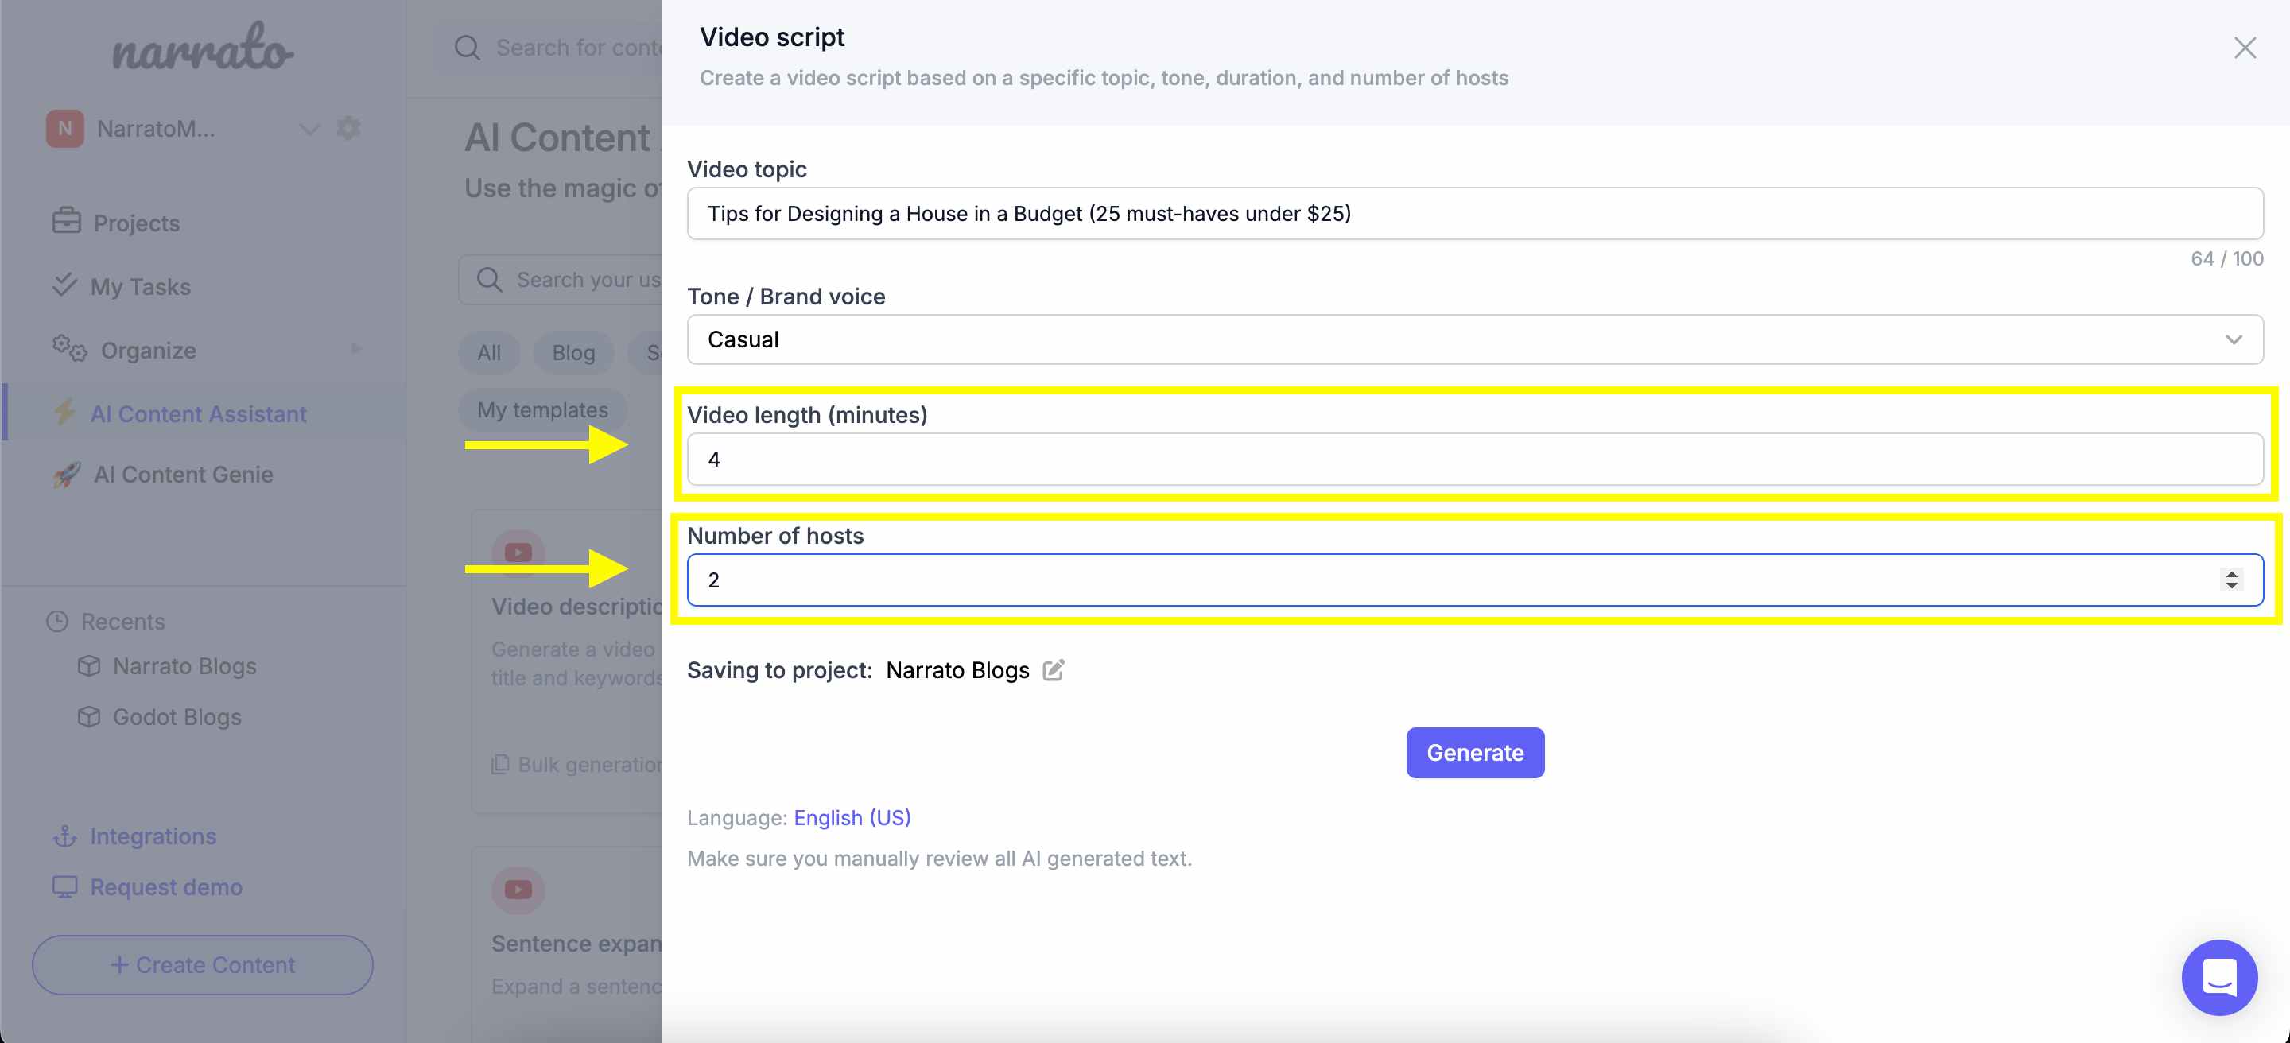This screenshot has height=1043, width=2290.
Task: Click the Video length minutes field
Action: [1475, 459]
